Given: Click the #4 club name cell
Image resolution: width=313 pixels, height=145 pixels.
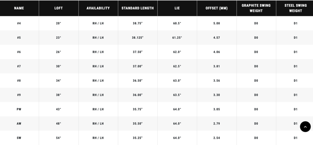Looking at the screenshot, I should 19,23.
